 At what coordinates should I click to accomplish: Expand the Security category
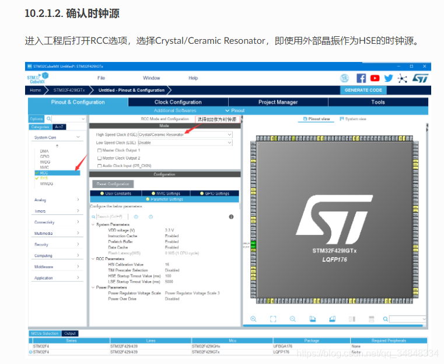click(x=57, y=244)
